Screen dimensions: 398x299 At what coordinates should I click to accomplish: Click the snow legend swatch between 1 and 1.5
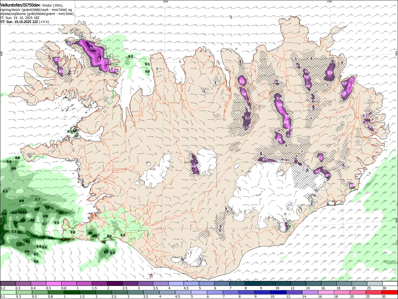click(84, 283)
